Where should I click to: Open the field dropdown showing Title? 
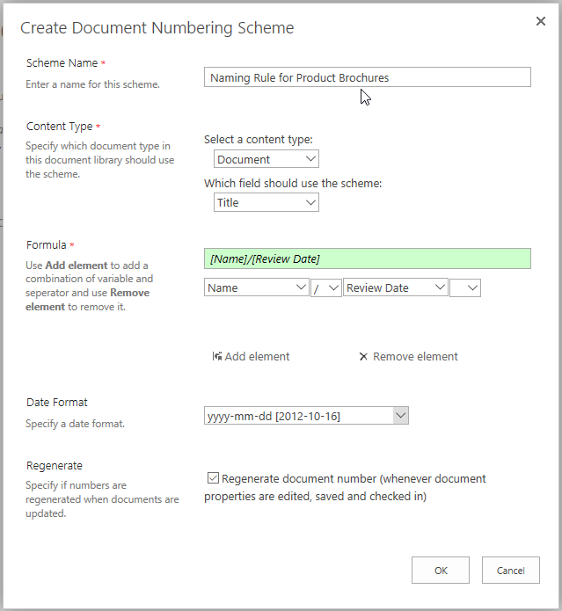[266, 202]
